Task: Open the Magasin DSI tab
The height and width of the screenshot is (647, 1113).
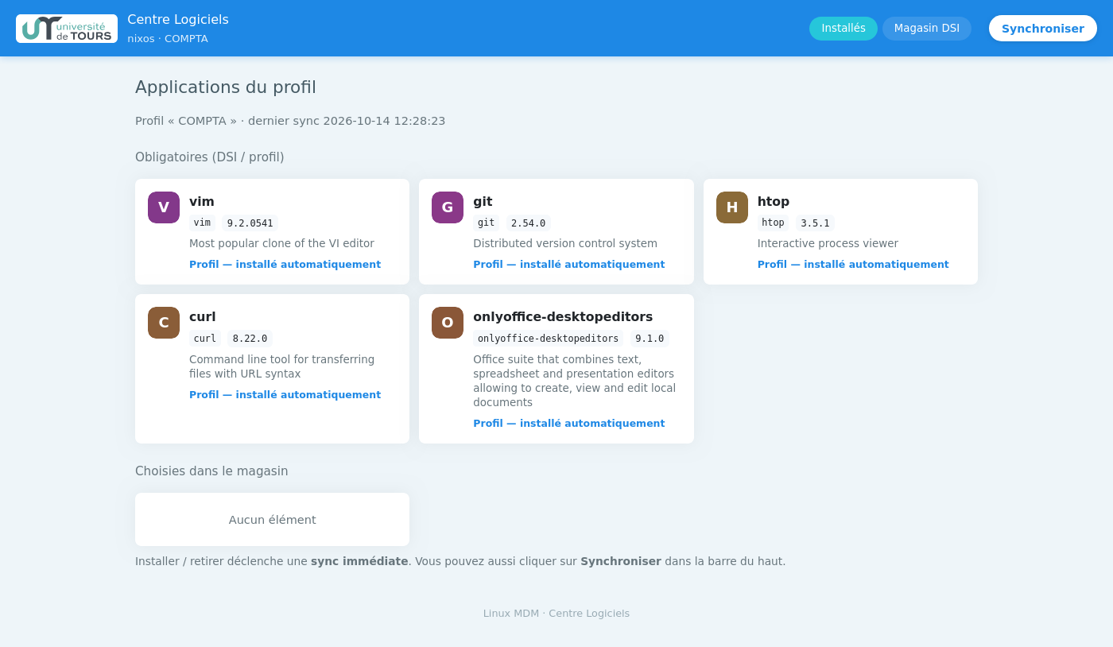Action: (x=927, y=29)
